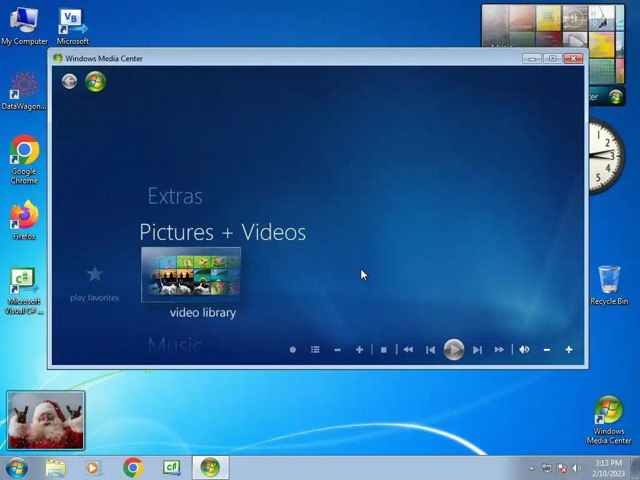The height and width of the screenshot is (480, 640).
Task: Select the Music menu category
Action: pyautogui.click(x=175, y=345)
